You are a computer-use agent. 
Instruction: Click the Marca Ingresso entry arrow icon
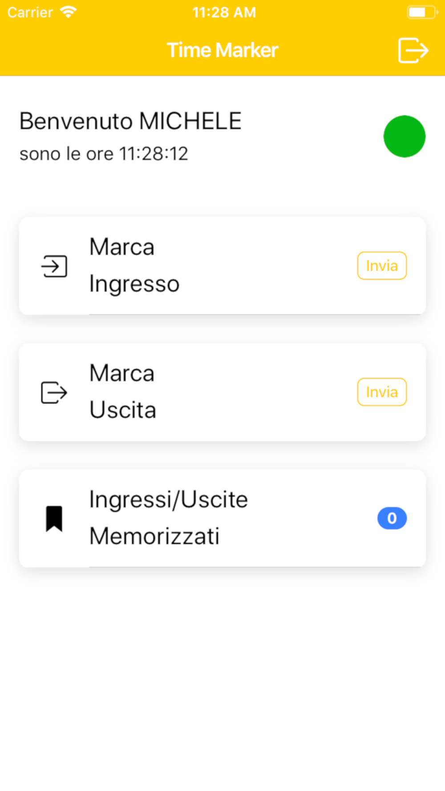tap(54, 266)
